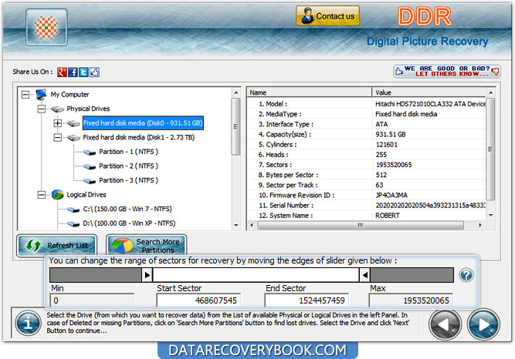Proceed with the Next arrow button

click(x=483, y=324)
